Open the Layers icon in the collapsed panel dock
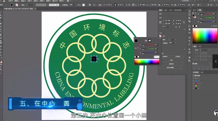Screen dimensions: 218x121 coord(189,29)
